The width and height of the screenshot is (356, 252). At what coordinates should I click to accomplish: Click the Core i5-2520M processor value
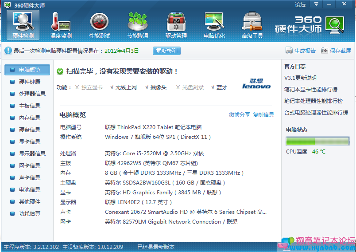point(155,154)
